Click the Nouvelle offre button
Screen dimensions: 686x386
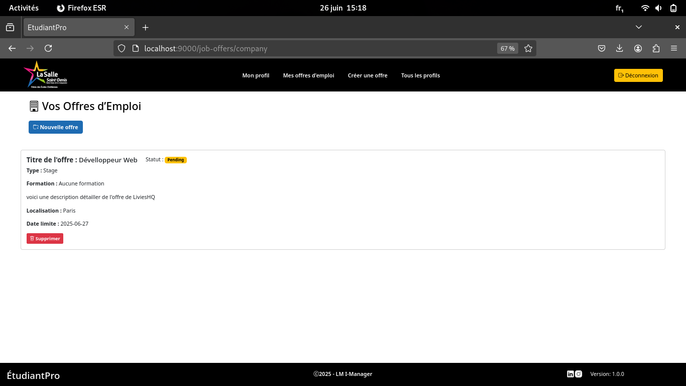click(x=56, y=127)
